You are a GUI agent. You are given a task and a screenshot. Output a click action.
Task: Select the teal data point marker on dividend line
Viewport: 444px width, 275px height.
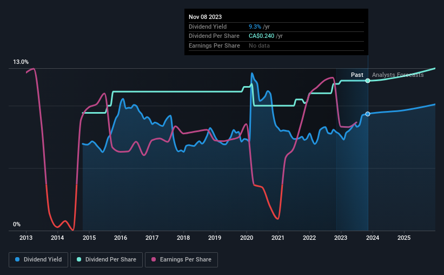pyautogui.click(x=368, y=81)
